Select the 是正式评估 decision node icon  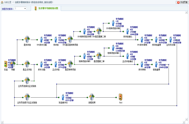coord(27,64)
